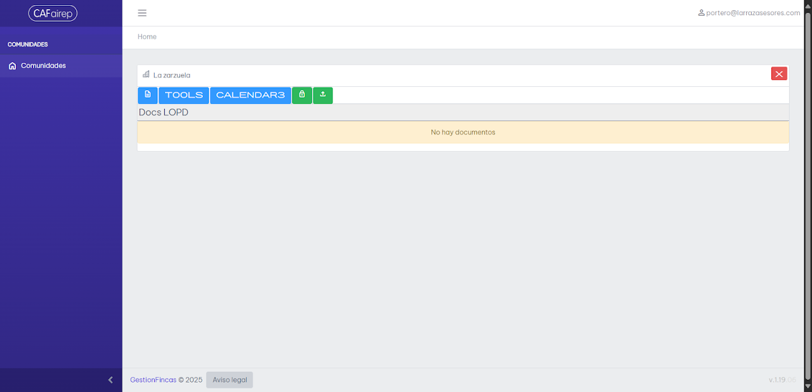The width and height of the screenshot is (812, 392).
Task: Open the TOOLS button
Action: (184, 95)
